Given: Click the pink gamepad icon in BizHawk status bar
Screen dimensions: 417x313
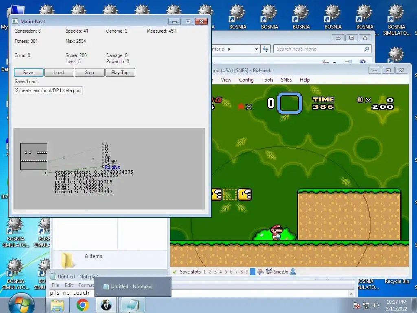Looking at the screenshot, I should pos(261,272).
